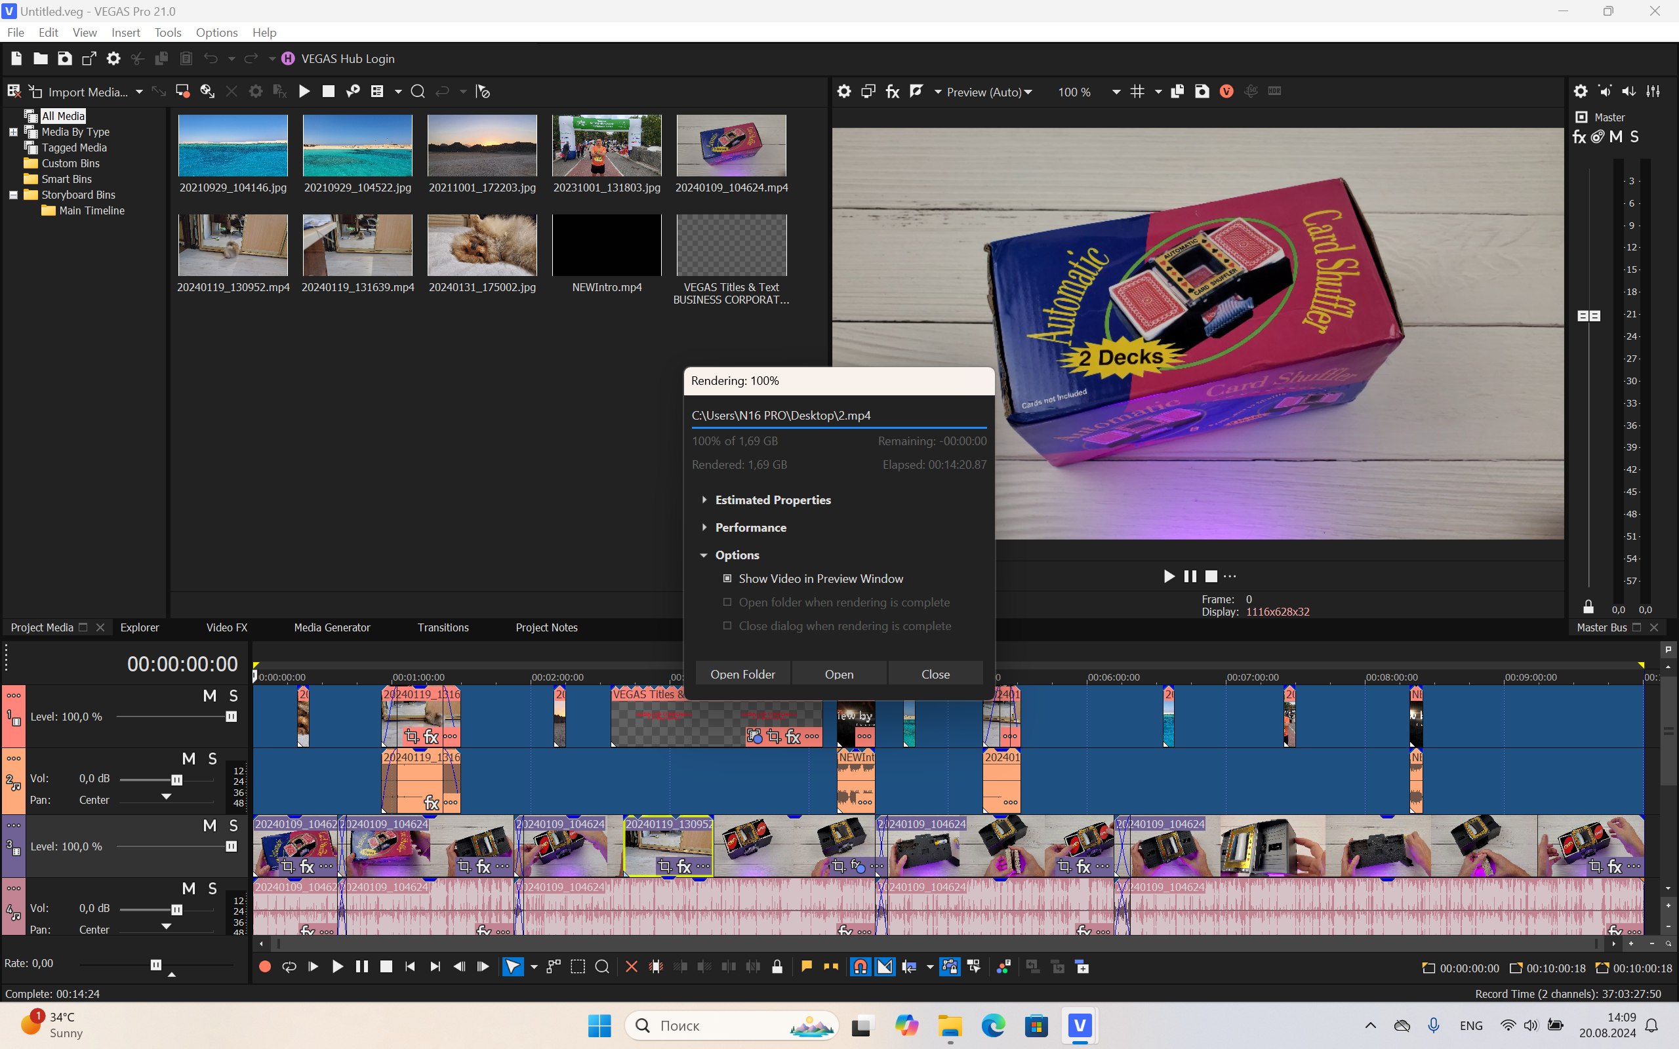Image resolution: width=1679 pixels, height=1049 pixels.
Task: Enable Close dialog when rendering is complete
Action: point(728,626)
